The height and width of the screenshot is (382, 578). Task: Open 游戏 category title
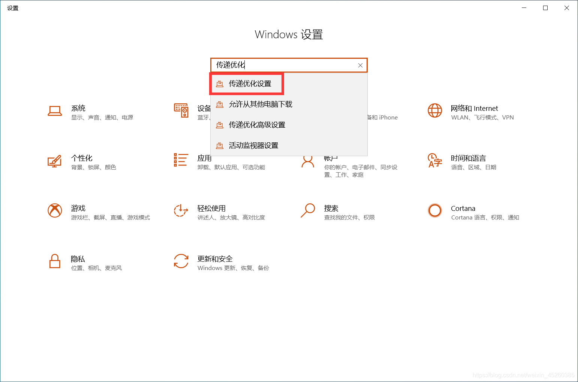pyautogui.click(x=78, y=208)
